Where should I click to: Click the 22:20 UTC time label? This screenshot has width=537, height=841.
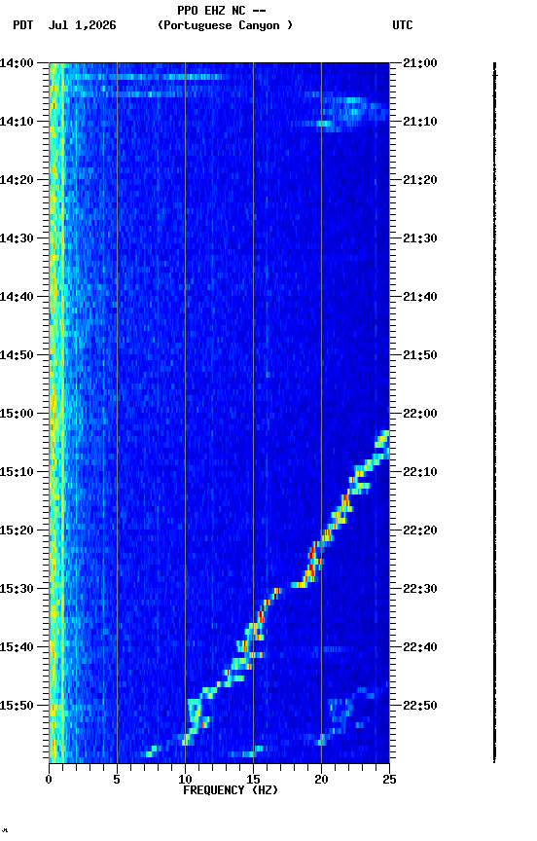[420, 531]
